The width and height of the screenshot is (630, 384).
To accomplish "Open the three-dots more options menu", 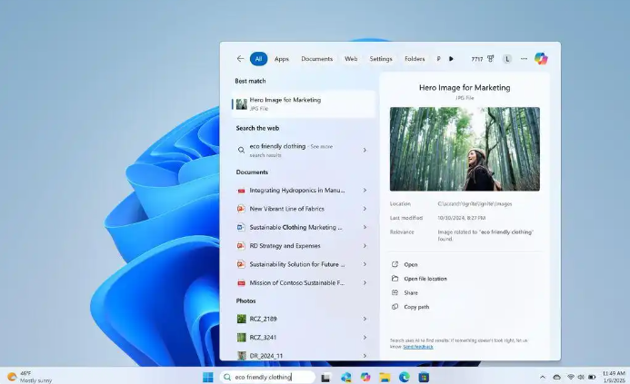I will click(x=524, y=59).
